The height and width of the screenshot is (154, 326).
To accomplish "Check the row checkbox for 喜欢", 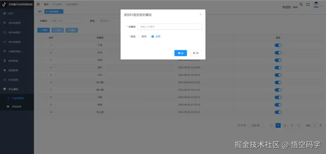I will 42,67.
